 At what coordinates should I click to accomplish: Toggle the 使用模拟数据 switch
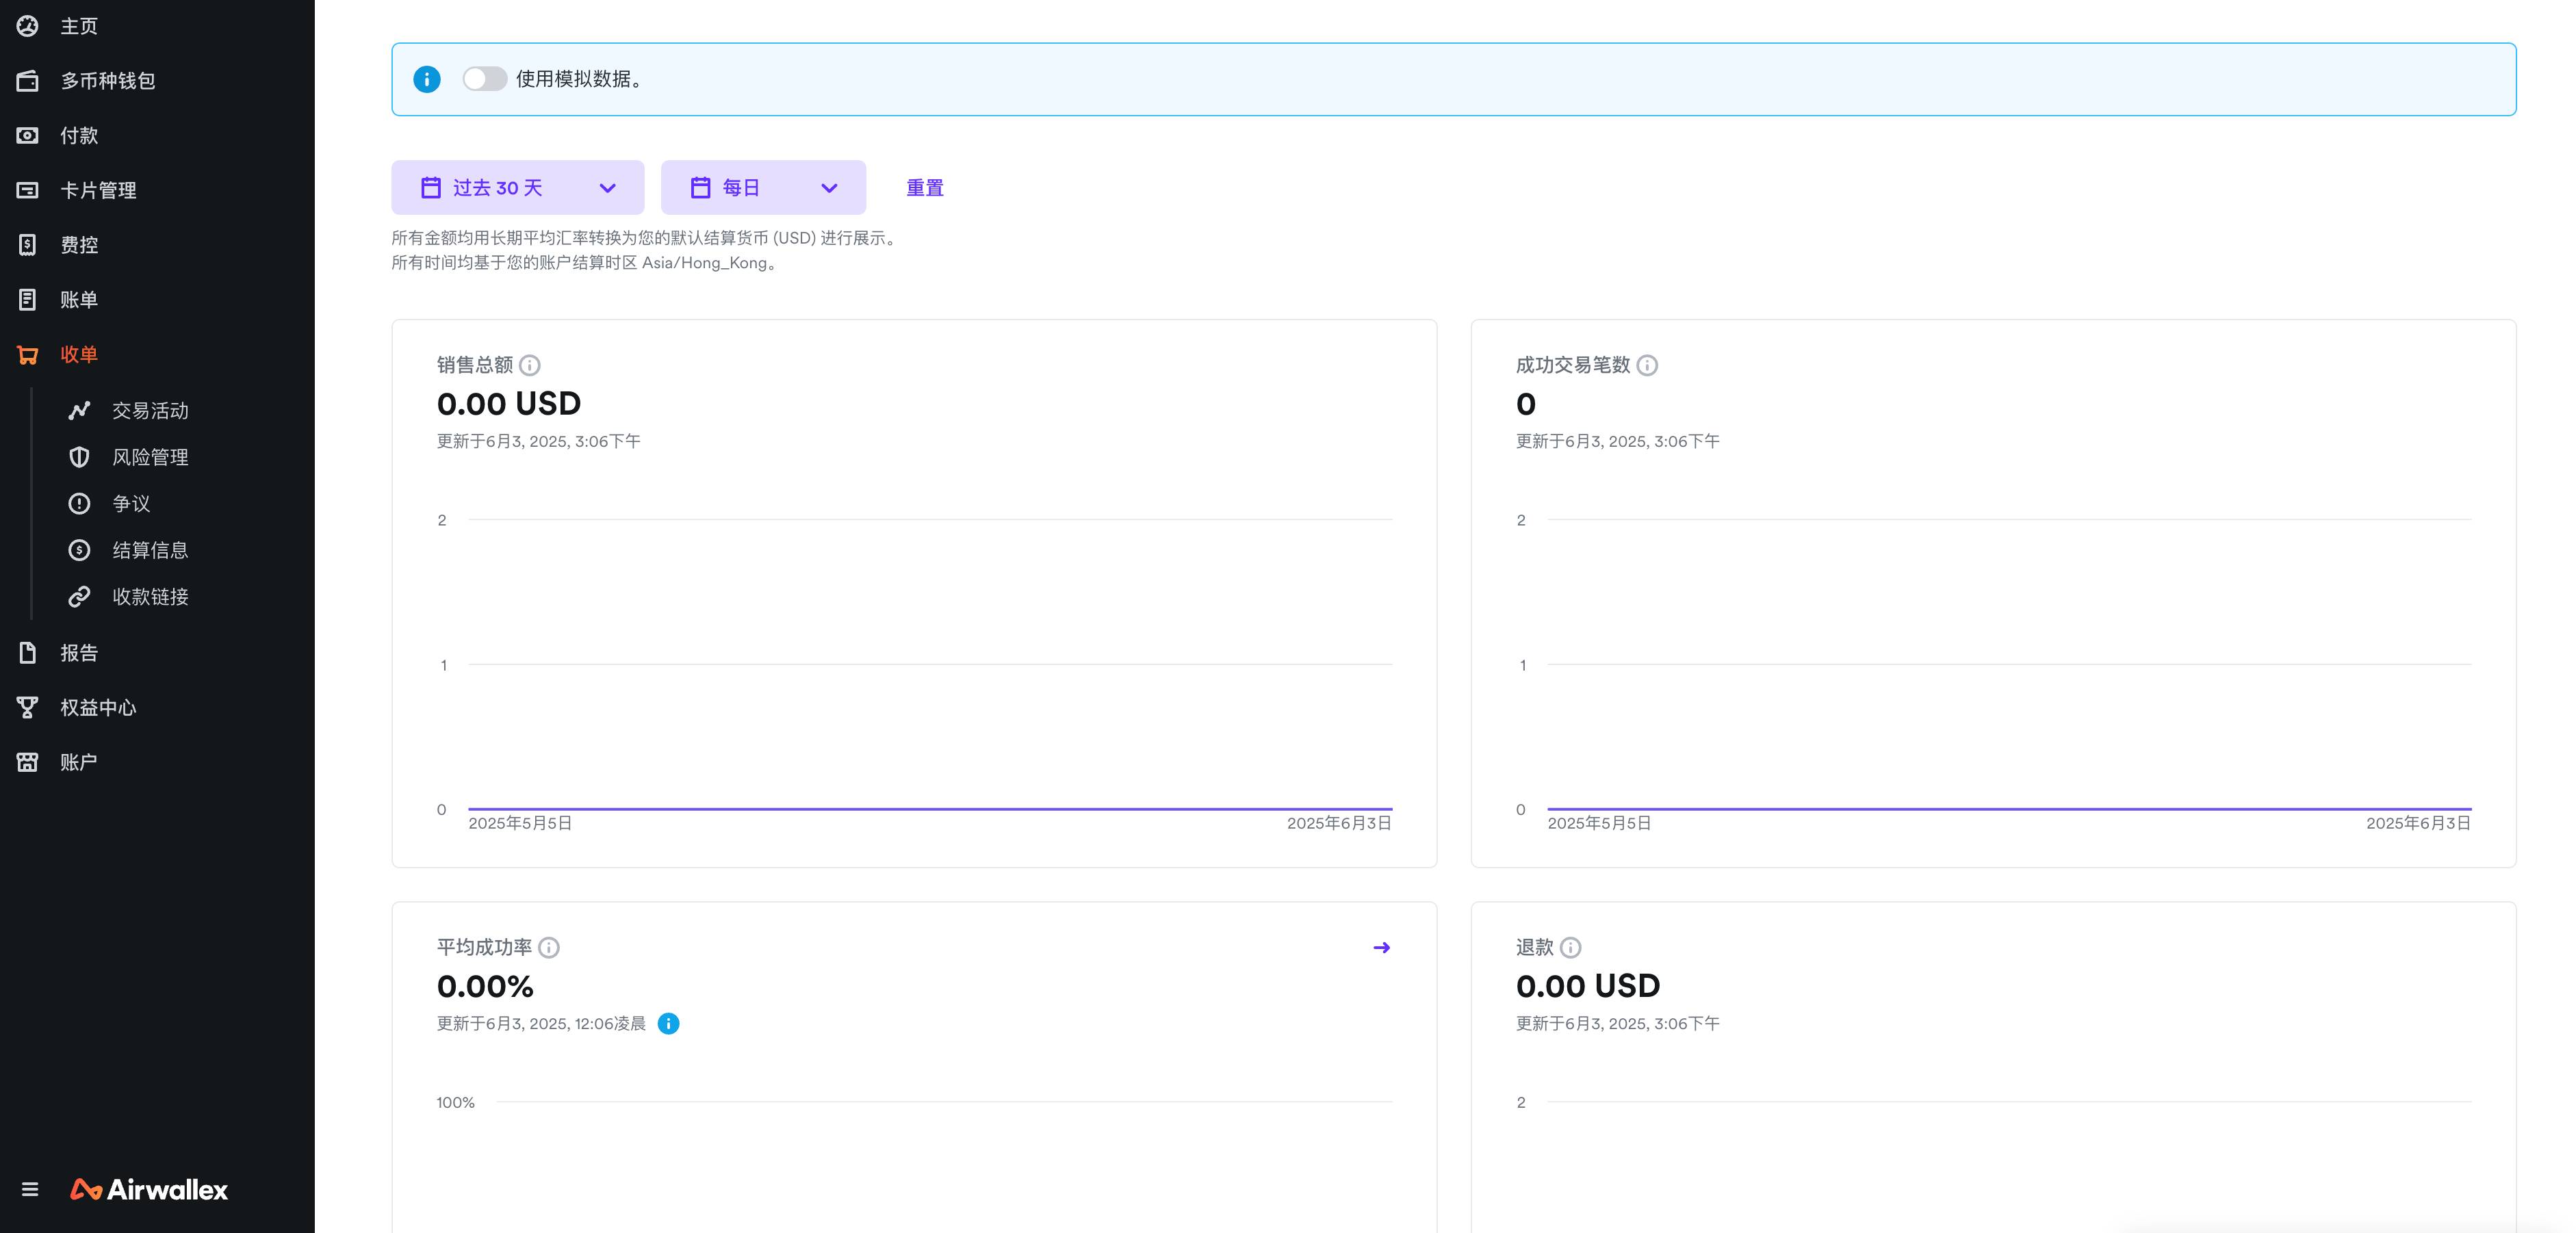coord(485,79)
